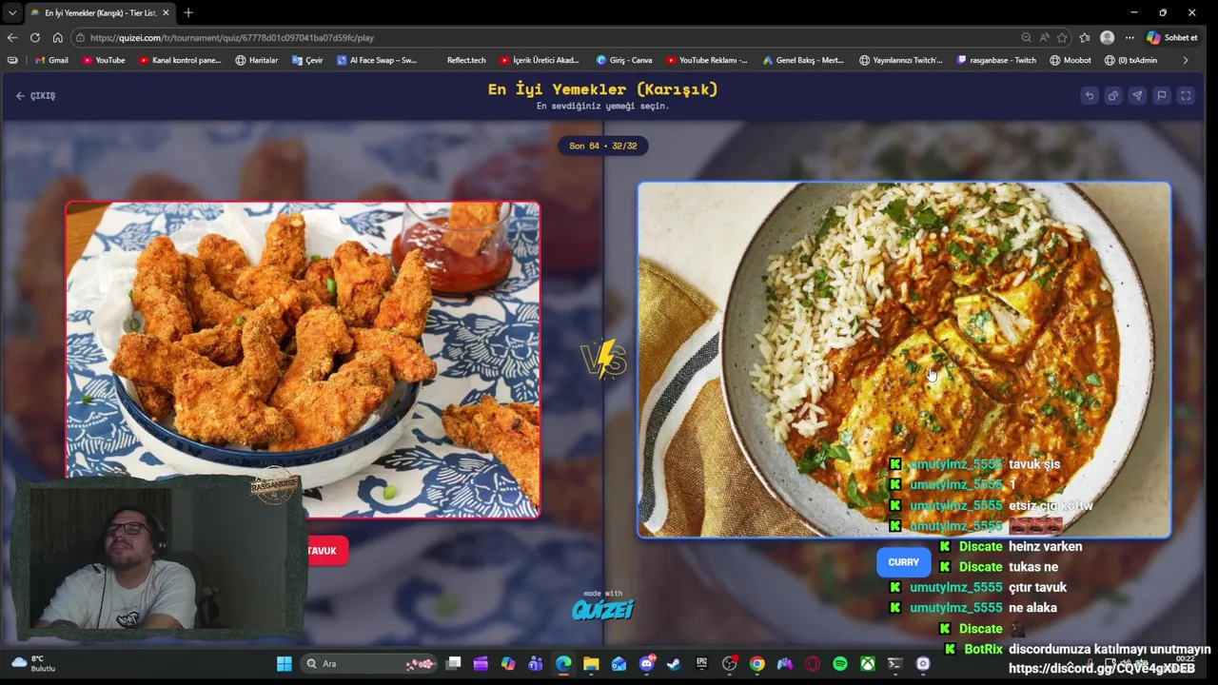Image resolution: width=1218 pixels, height=685 pixels.
Task: Open Spotify from the taskbar
Action: (x=840, y=664)
